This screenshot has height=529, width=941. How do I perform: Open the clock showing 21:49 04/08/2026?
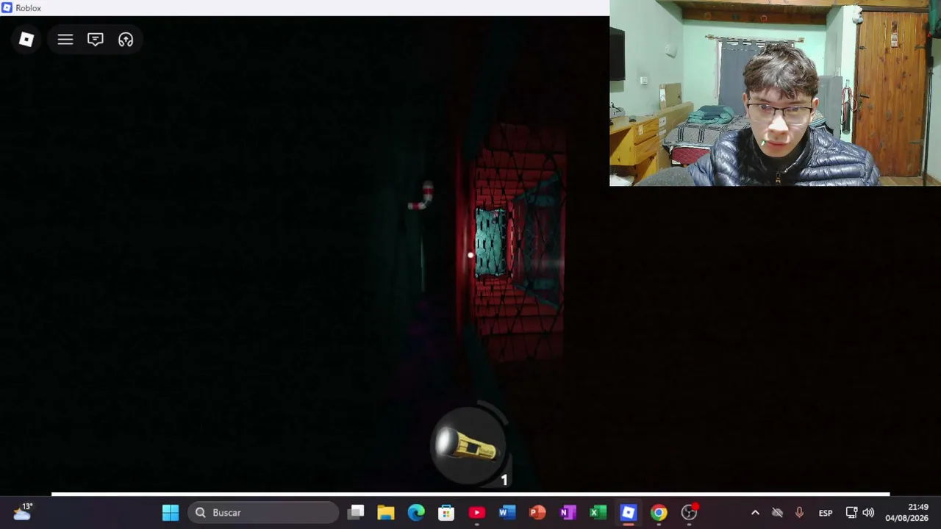907,513
